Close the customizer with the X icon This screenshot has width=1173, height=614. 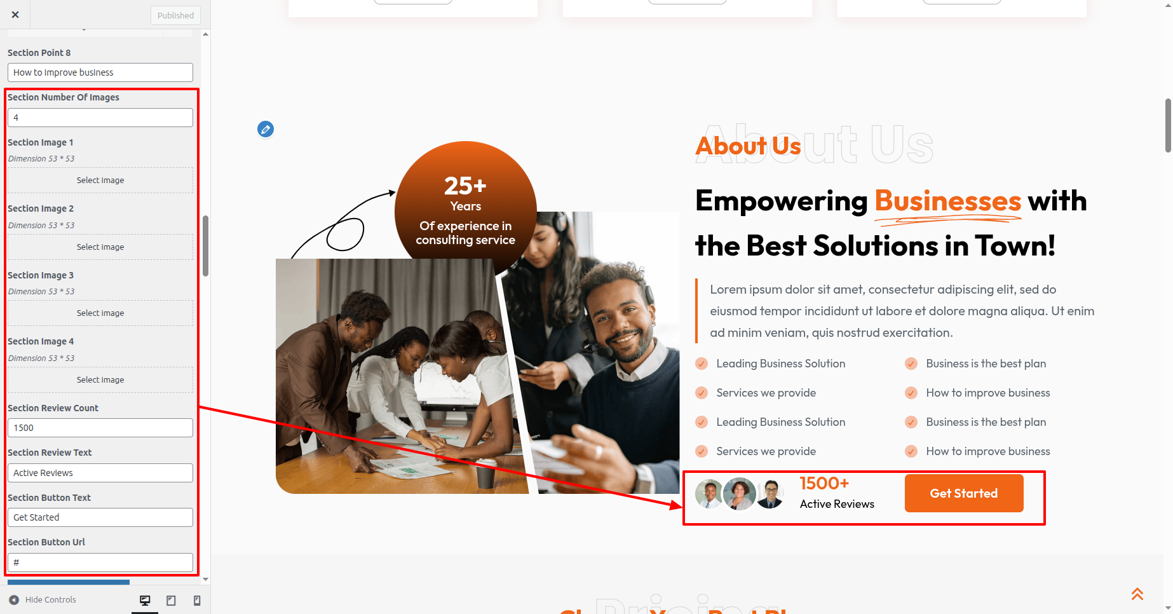[x=15, y=15]
